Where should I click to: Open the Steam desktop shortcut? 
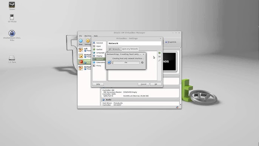tap(12, 5)
